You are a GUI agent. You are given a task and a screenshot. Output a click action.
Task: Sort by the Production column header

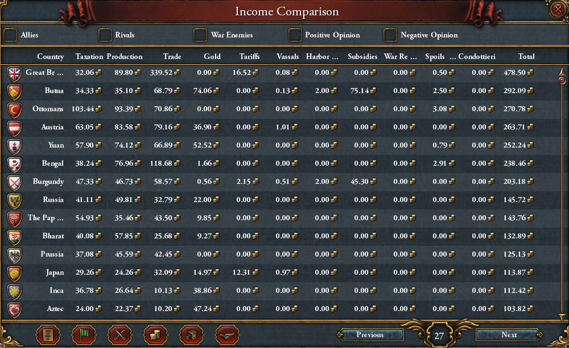point(125,57)
